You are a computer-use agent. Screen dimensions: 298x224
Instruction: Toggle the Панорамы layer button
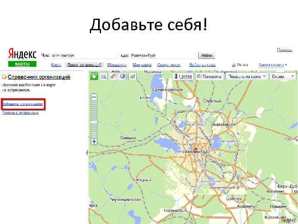pyautogui.click(x=209, y=76)
